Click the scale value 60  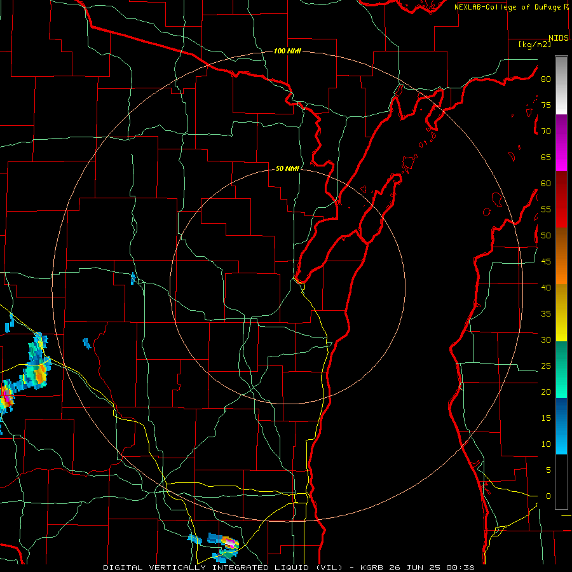(x=546, y=184)
